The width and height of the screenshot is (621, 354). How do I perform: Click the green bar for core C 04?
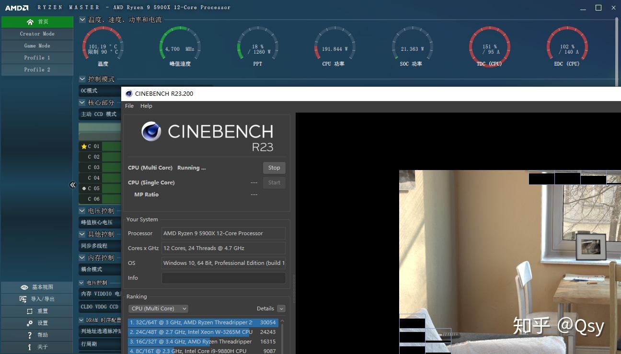pyautogui.click(x=112, y=178)
